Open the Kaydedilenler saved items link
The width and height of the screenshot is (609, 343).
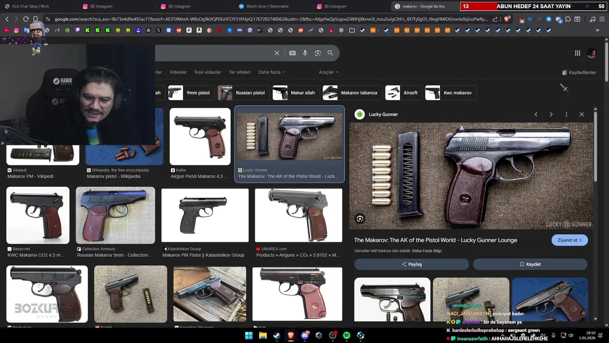(579, 72)
